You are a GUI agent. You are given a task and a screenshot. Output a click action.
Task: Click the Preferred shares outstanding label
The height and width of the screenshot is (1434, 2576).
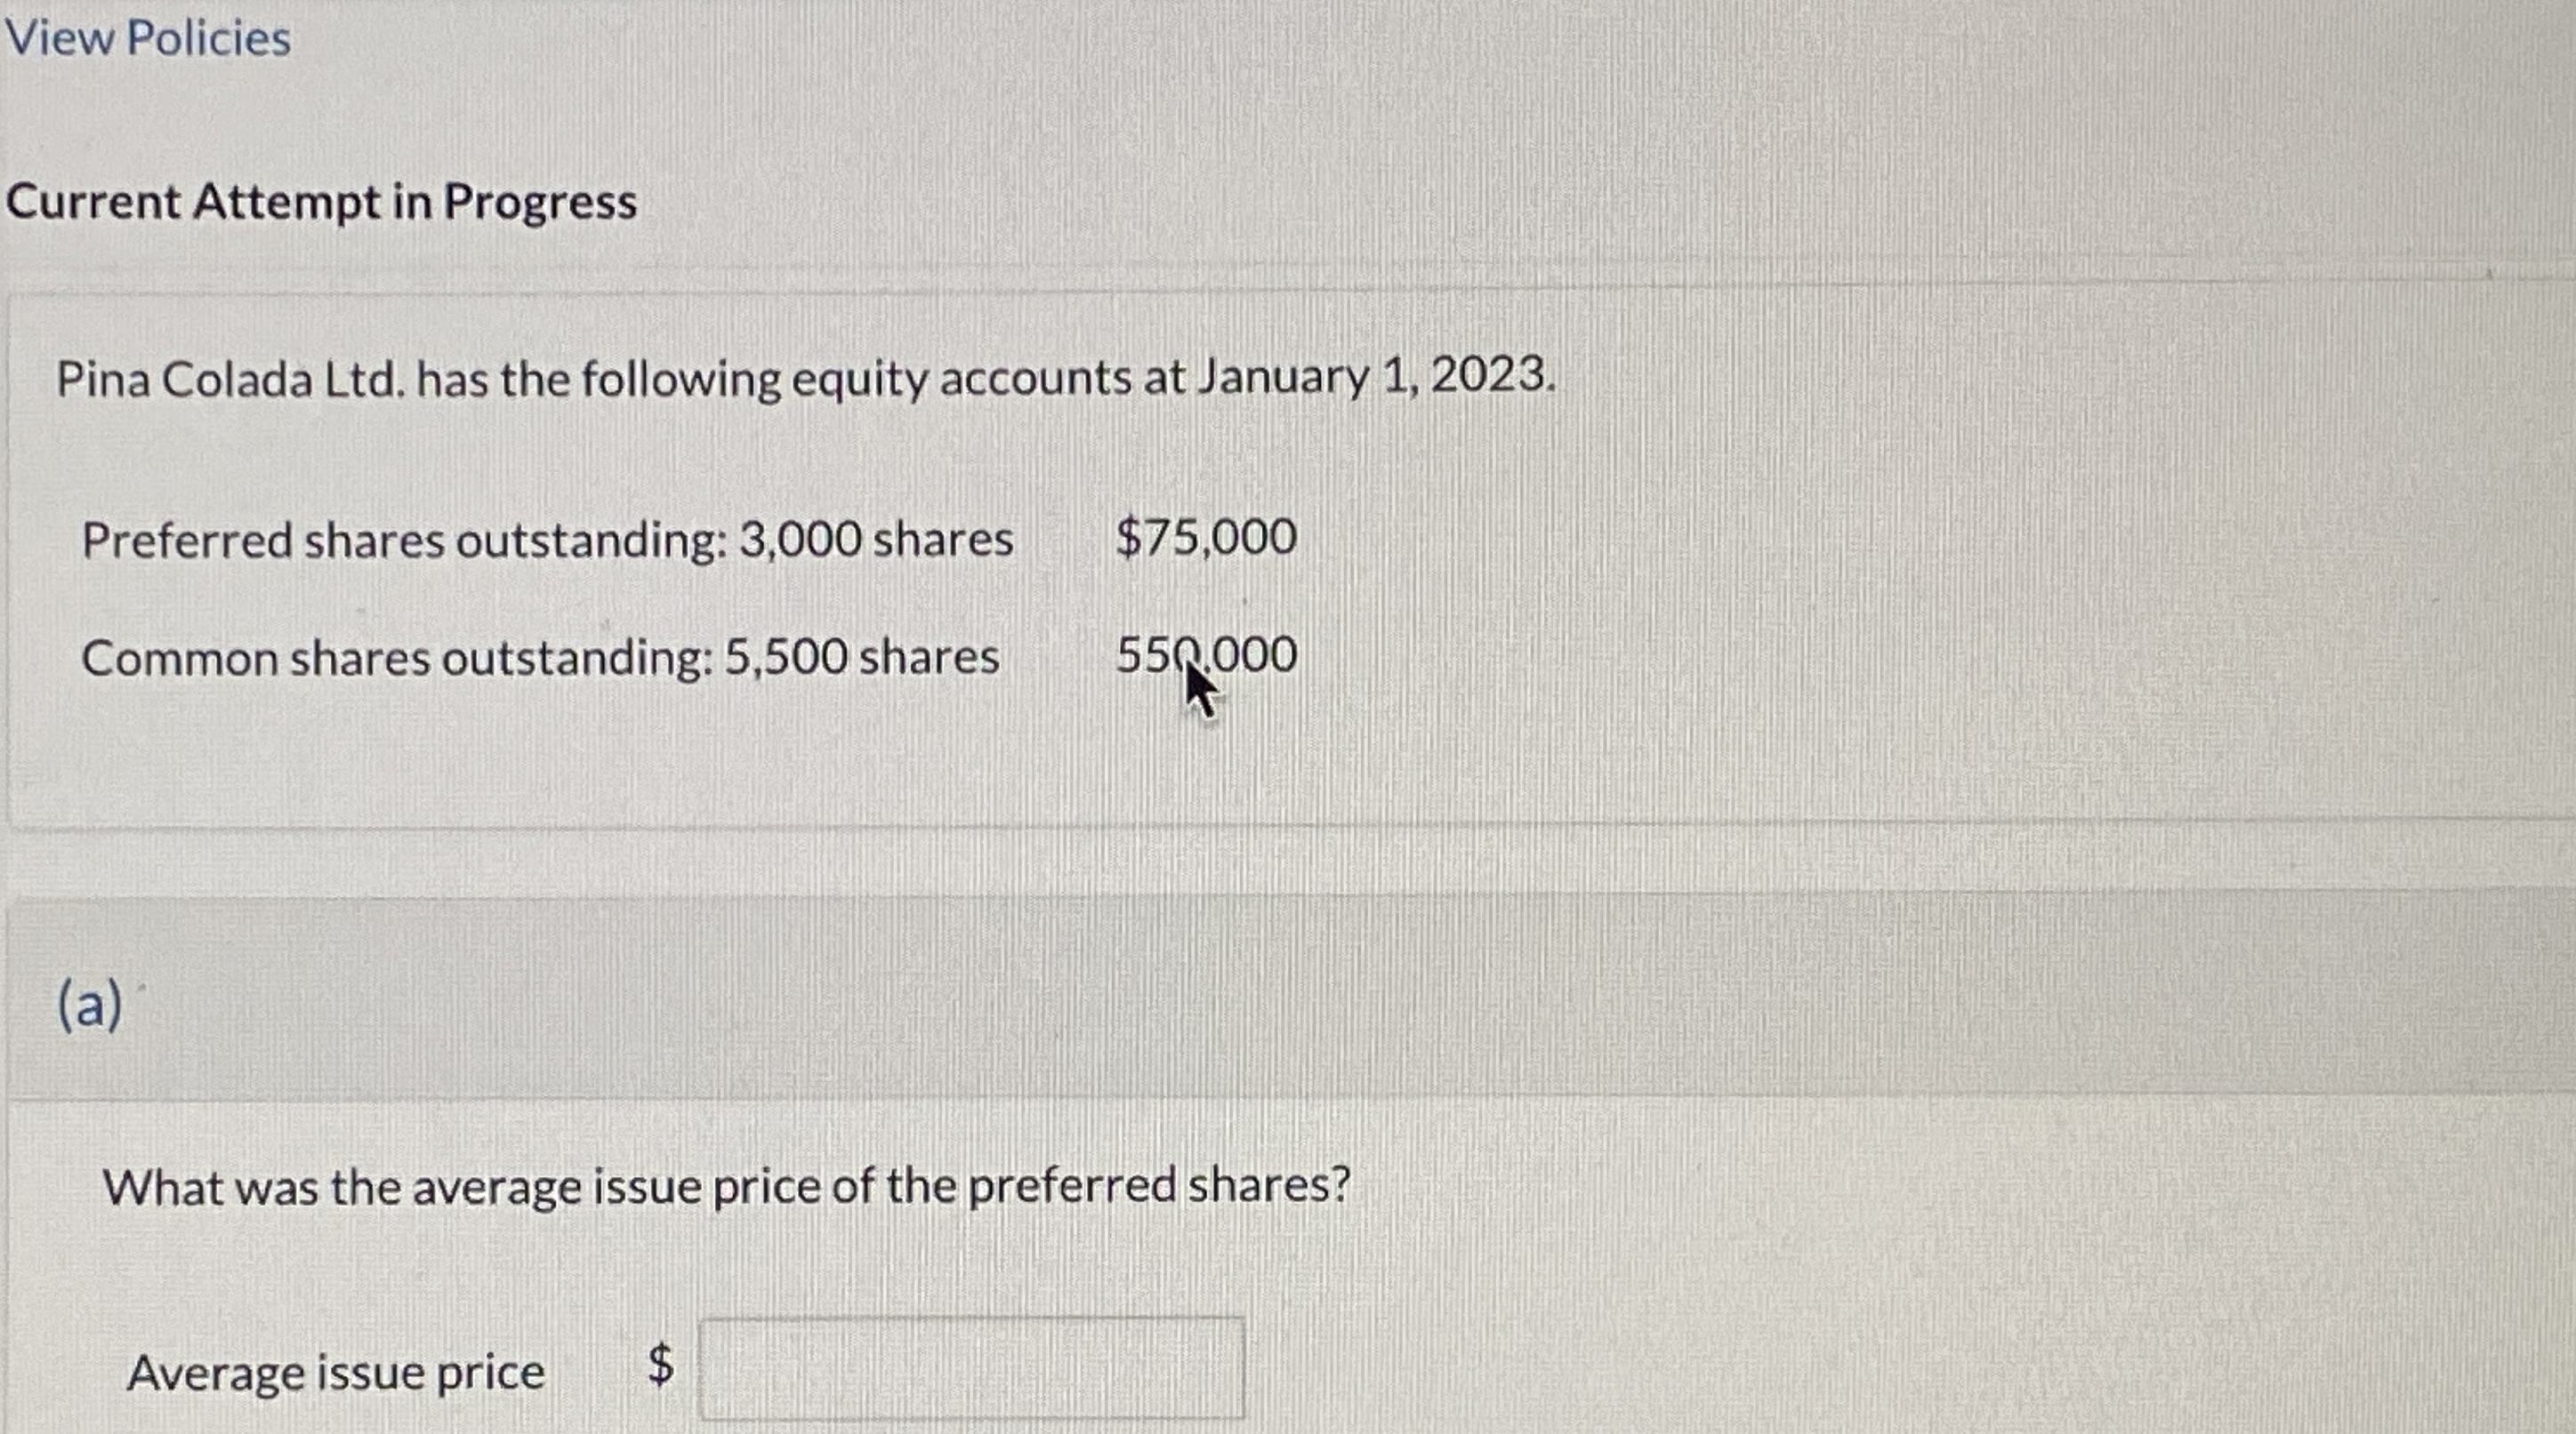coord(404,541)
